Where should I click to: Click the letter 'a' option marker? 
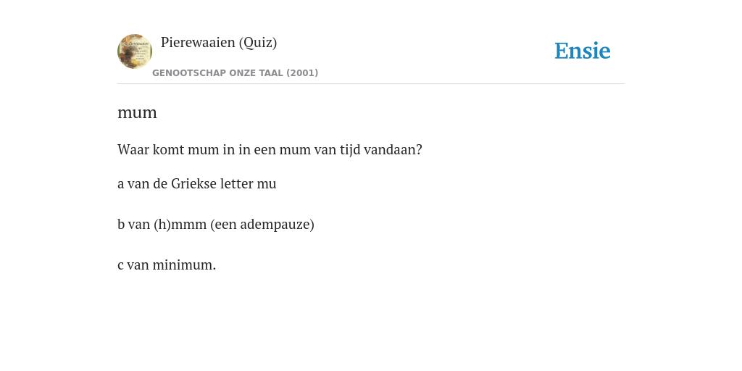121,184
